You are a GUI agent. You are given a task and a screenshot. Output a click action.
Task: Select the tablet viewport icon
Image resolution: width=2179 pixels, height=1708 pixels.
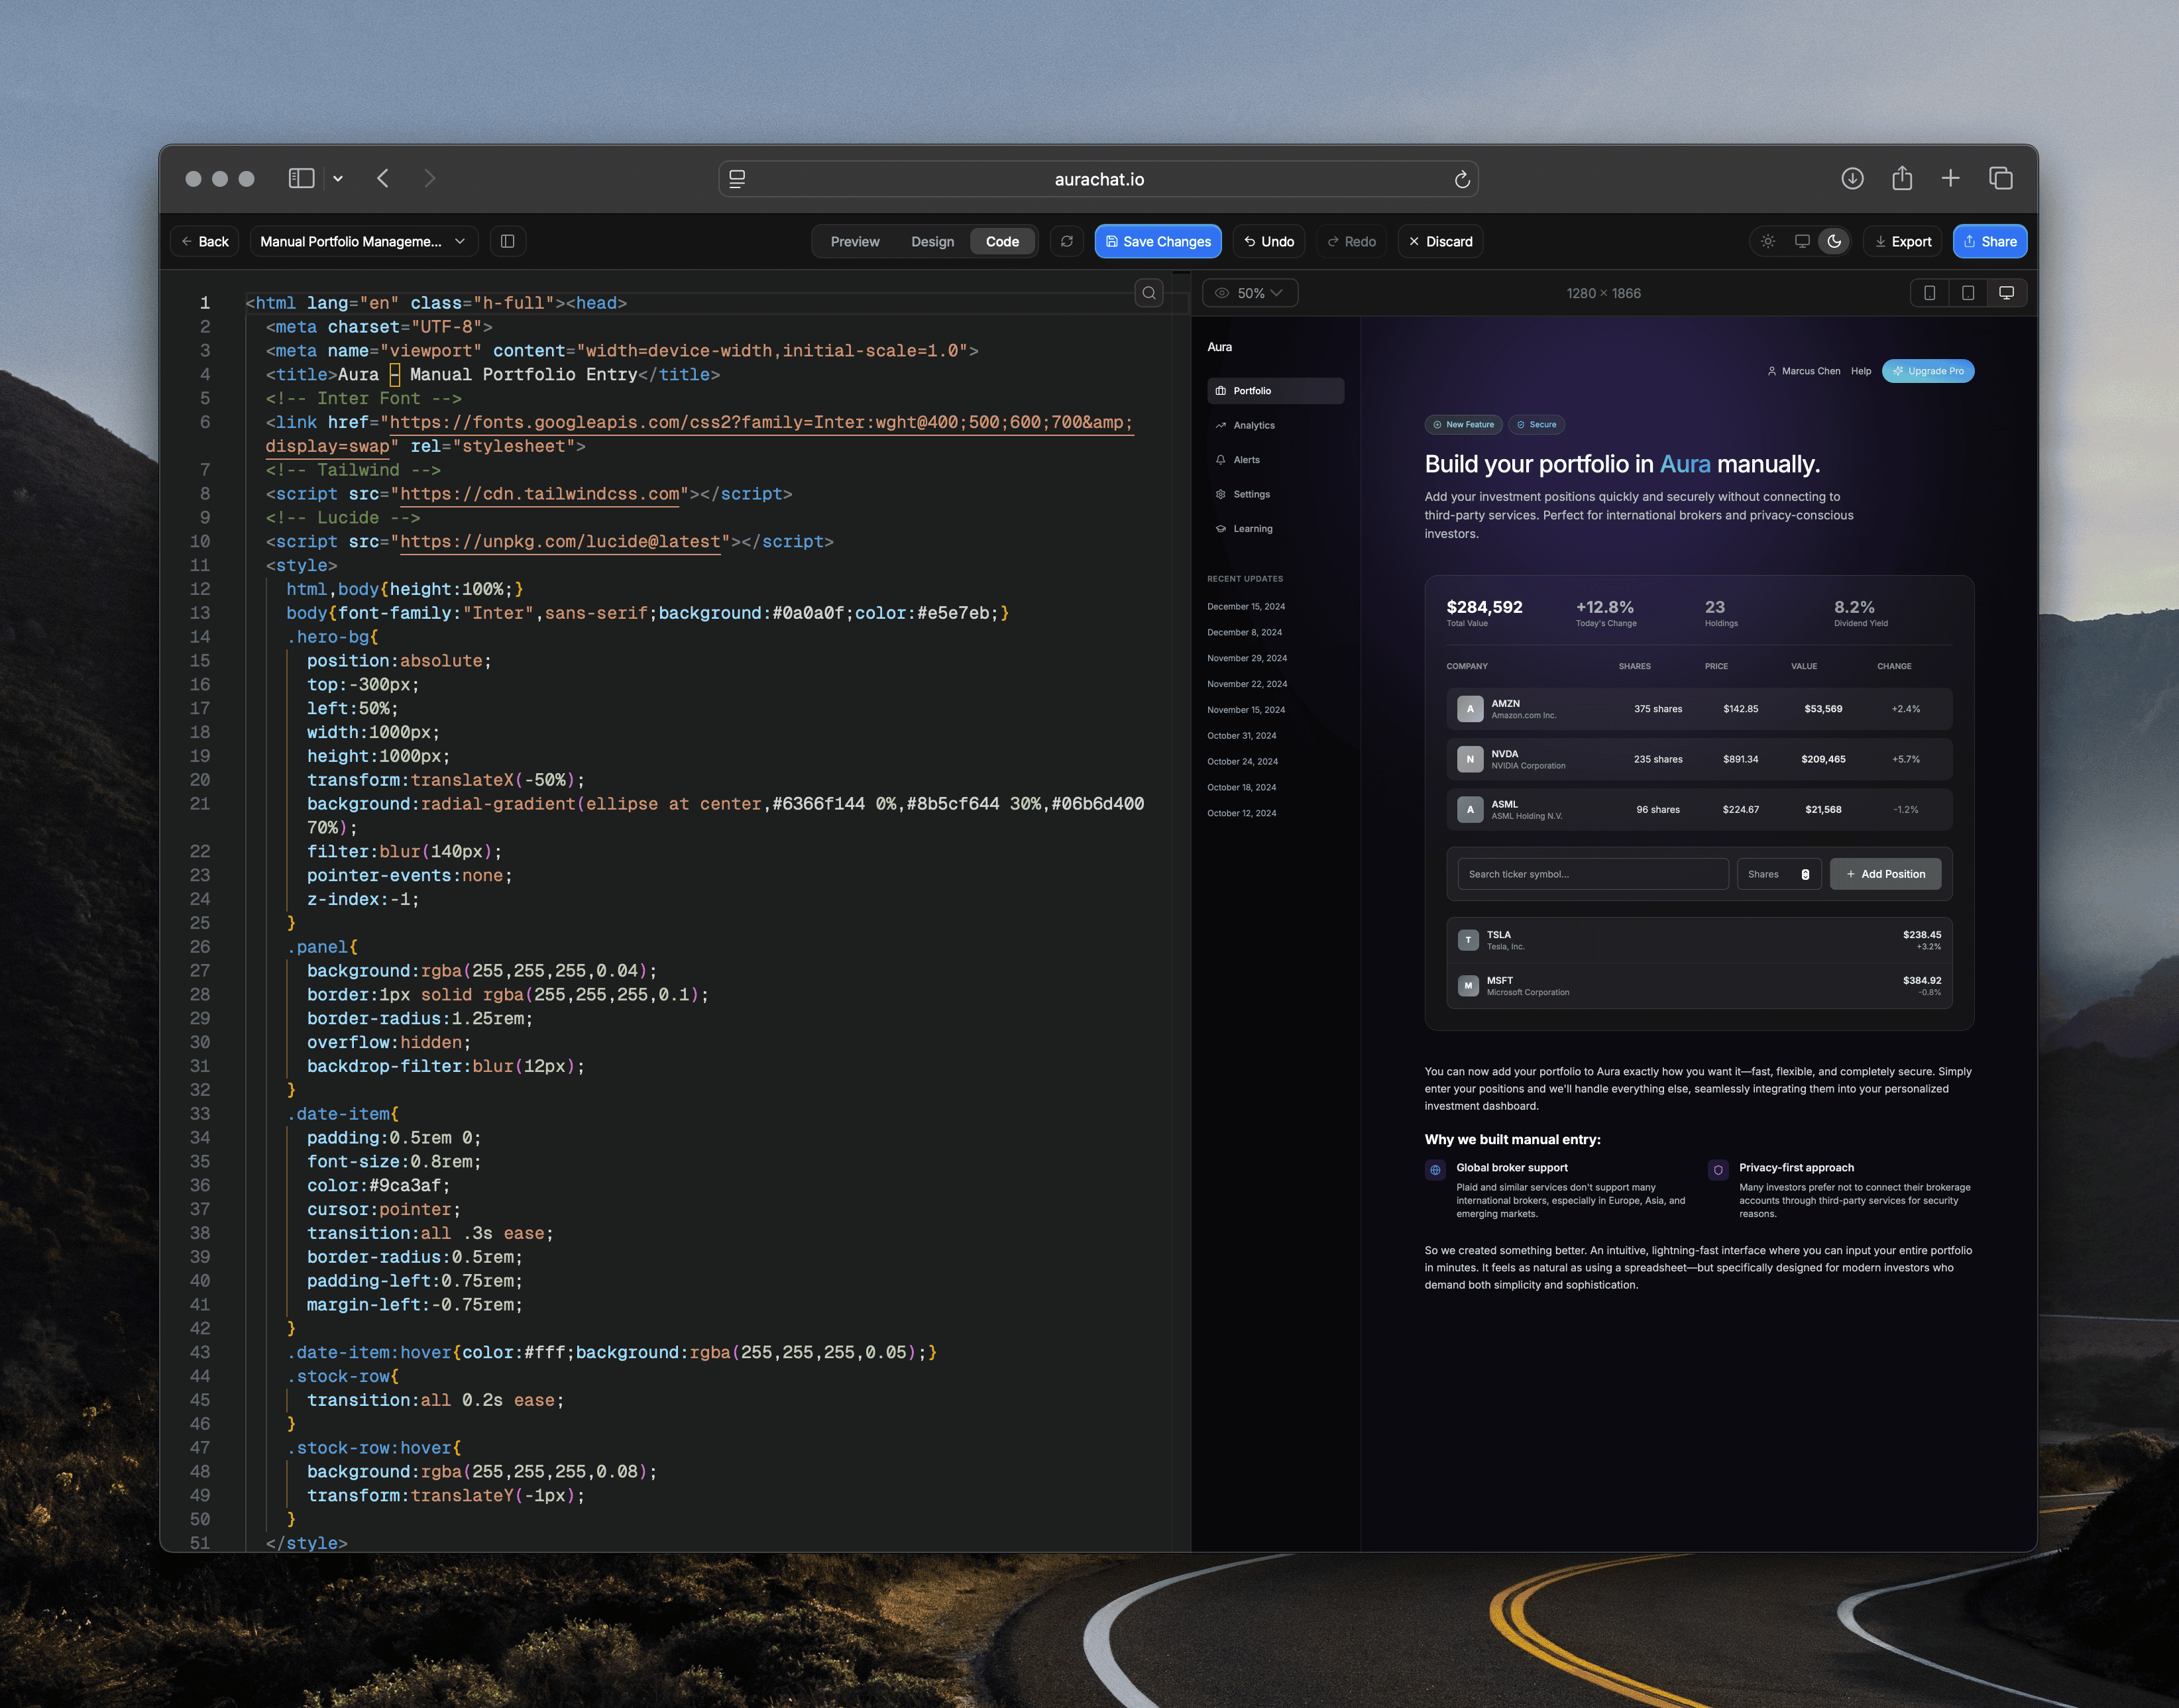[x=1968, y=293]
